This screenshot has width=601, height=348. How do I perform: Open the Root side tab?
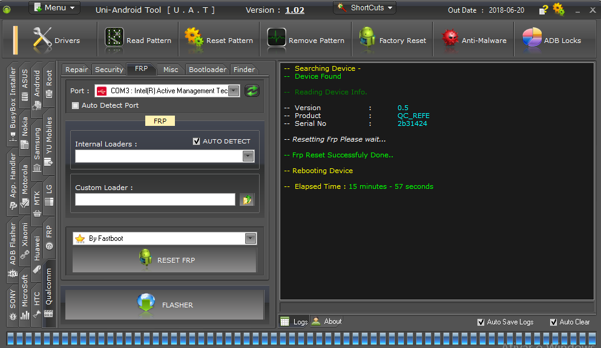[x=49, y=83]
